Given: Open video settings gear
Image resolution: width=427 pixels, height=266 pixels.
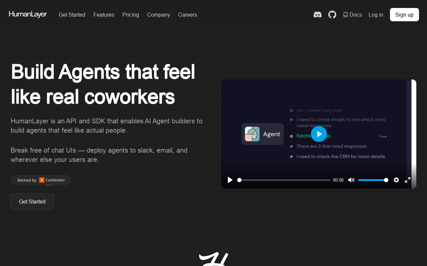Looking at the screenshot, I should (x=396, y=180).
